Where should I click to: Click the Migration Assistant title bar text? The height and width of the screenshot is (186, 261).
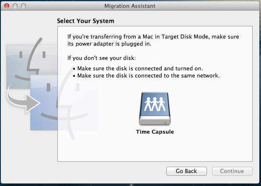point(130,6)
